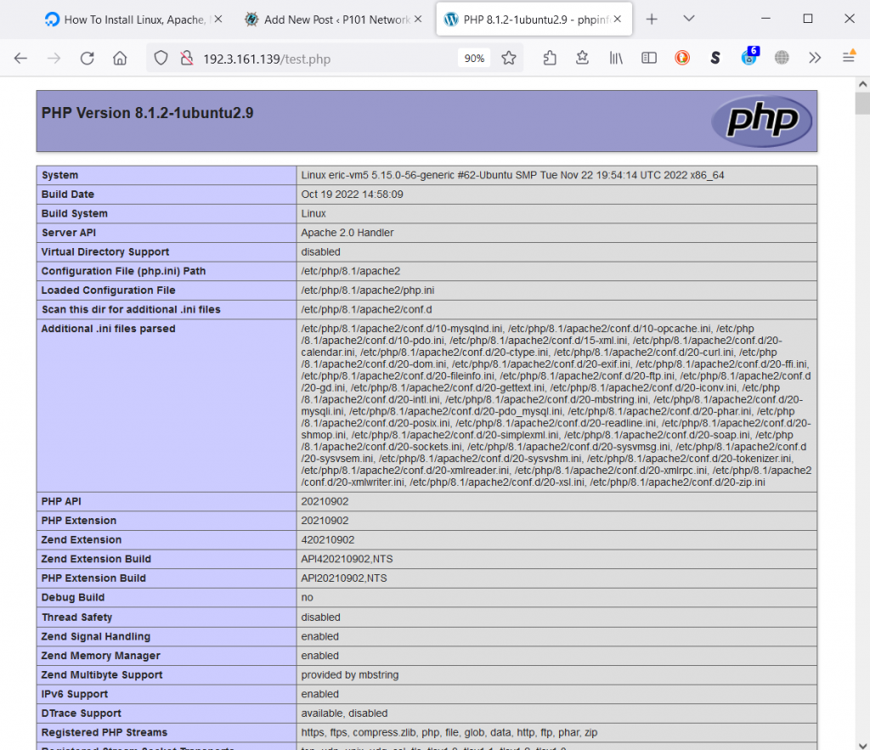Reset the 90% zoom level
870x750 pixels.
[x=474, y=59]
